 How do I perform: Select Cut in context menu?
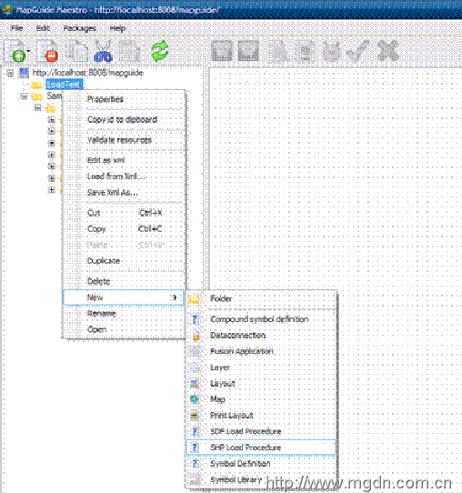125,213
